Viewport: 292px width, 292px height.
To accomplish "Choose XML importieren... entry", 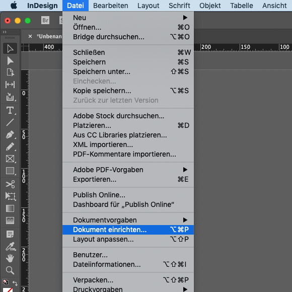I will (128, 144).
